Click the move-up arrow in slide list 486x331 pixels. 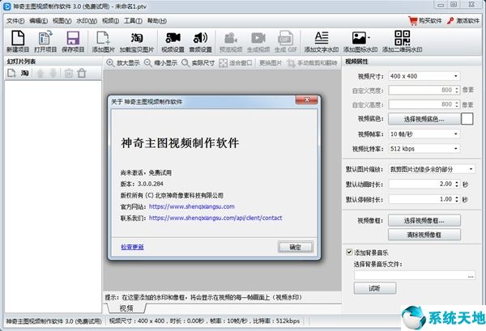pyautogui.click(x=40, y=74)
